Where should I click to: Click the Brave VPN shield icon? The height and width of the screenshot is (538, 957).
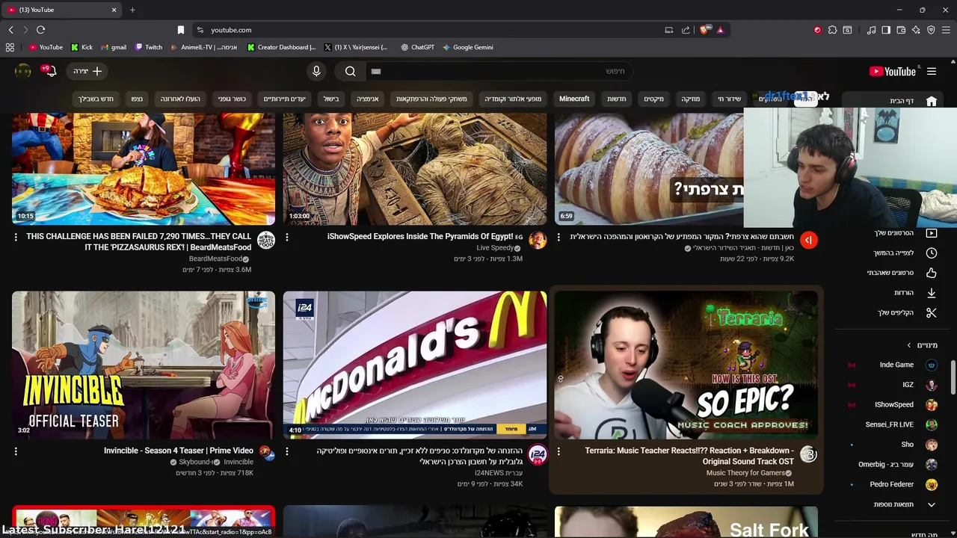click(931, 30)
